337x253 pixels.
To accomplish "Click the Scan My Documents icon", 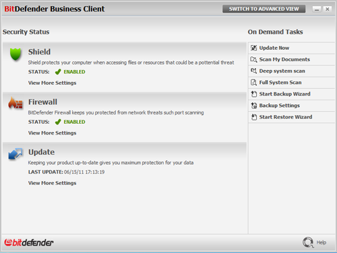I will click(x=253, y=59).
